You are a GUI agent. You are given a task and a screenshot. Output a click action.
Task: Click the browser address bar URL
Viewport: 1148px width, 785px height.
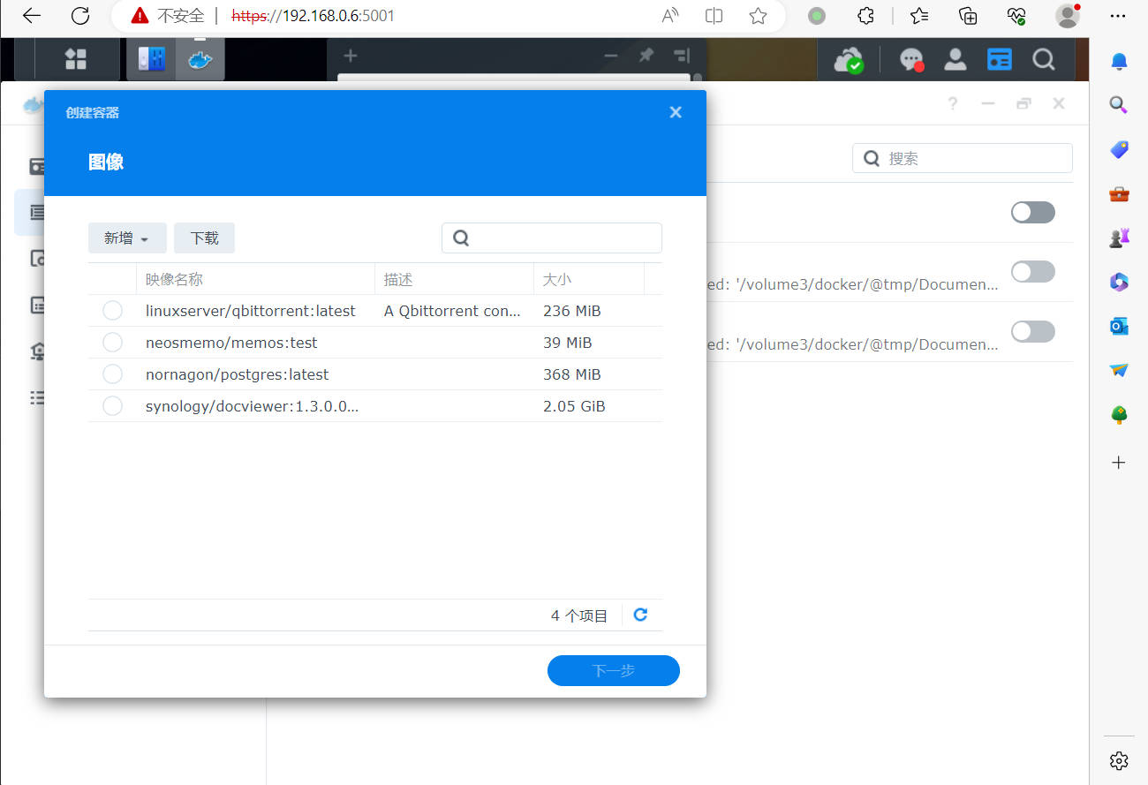[x=313, y=16]
